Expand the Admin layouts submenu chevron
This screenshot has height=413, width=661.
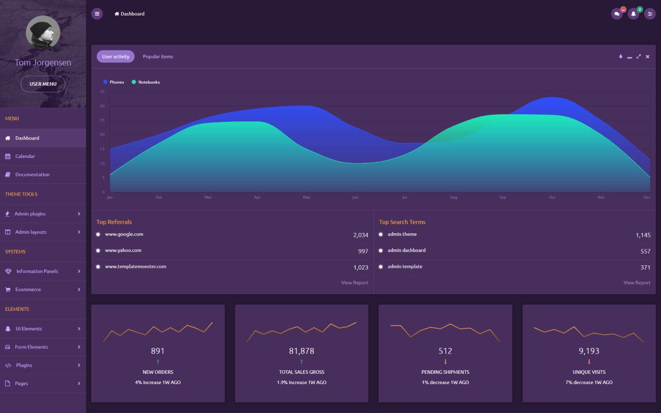(79, 232)
